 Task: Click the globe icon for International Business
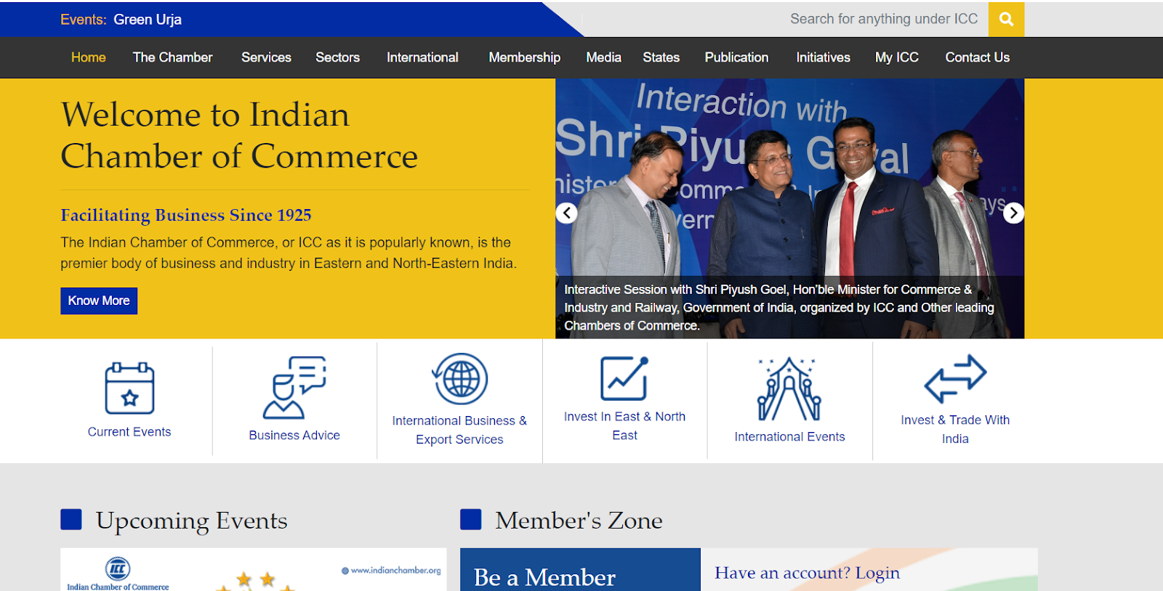[x=459, y=379]
